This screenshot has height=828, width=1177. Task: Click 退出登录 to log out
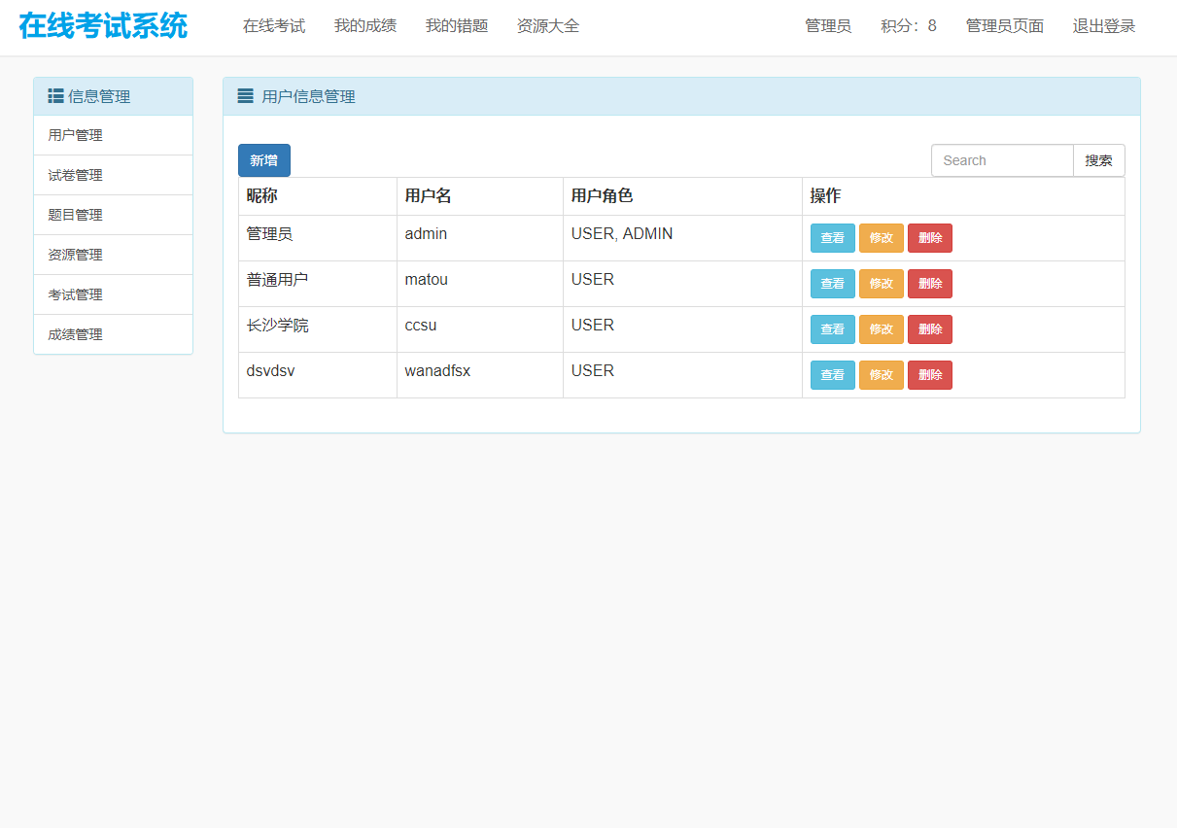point(1103,26)
